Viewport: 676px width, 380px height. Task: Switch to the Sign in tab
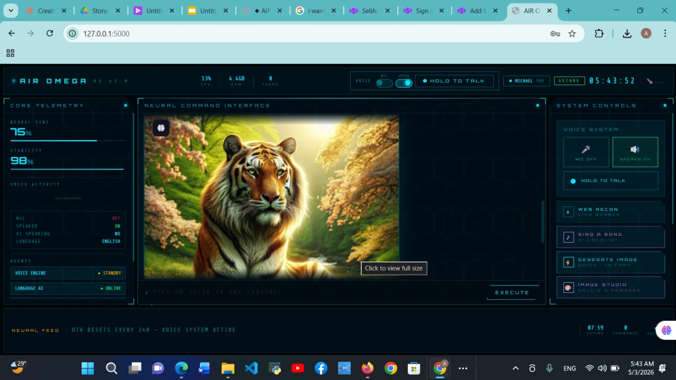pyautogui.click(x=423, y=11)
